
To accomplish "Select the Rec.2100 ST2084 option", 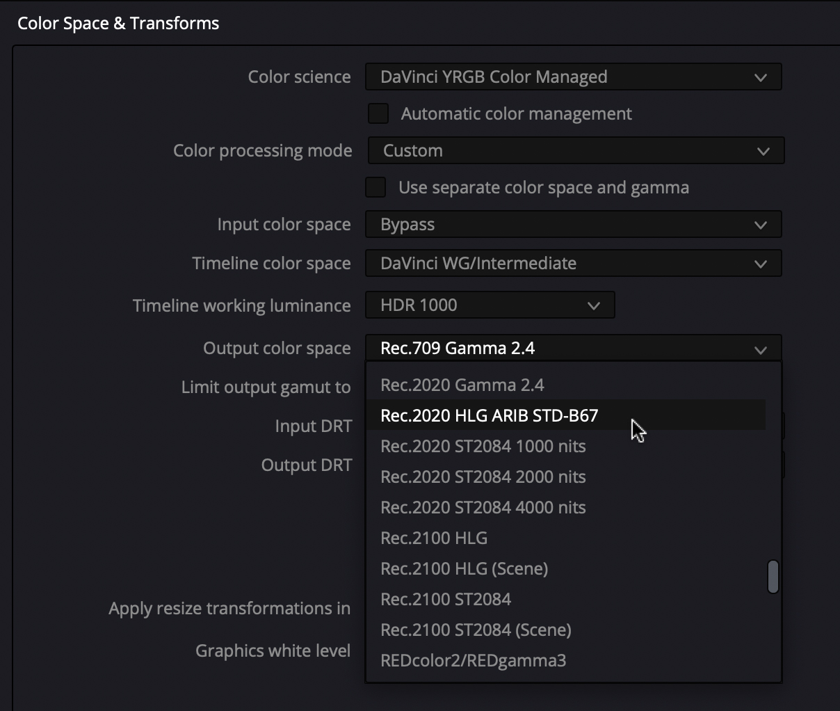I will click(565, 599).
